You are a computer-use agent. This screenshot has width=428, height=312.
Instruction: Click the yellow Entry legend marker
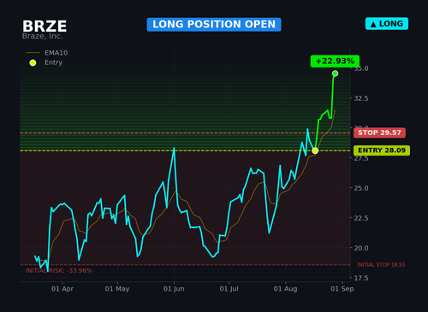pos(33,62)
